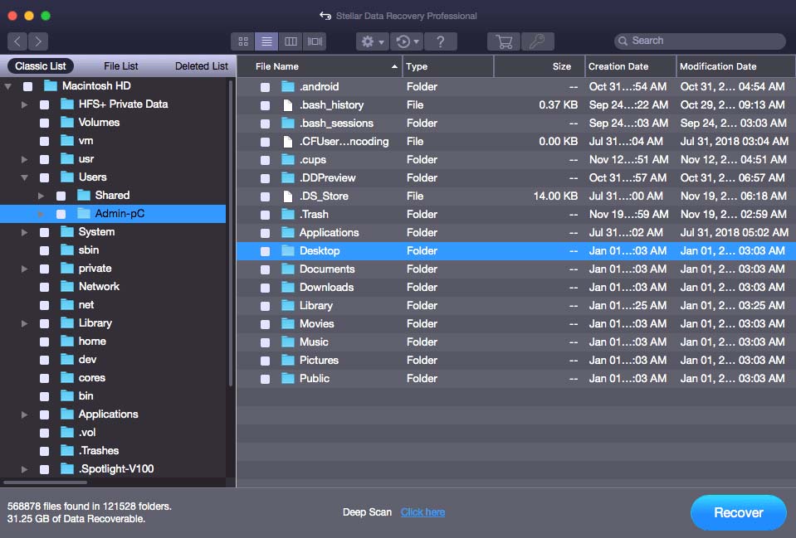Open the settings gear menu

coord(372,41)
